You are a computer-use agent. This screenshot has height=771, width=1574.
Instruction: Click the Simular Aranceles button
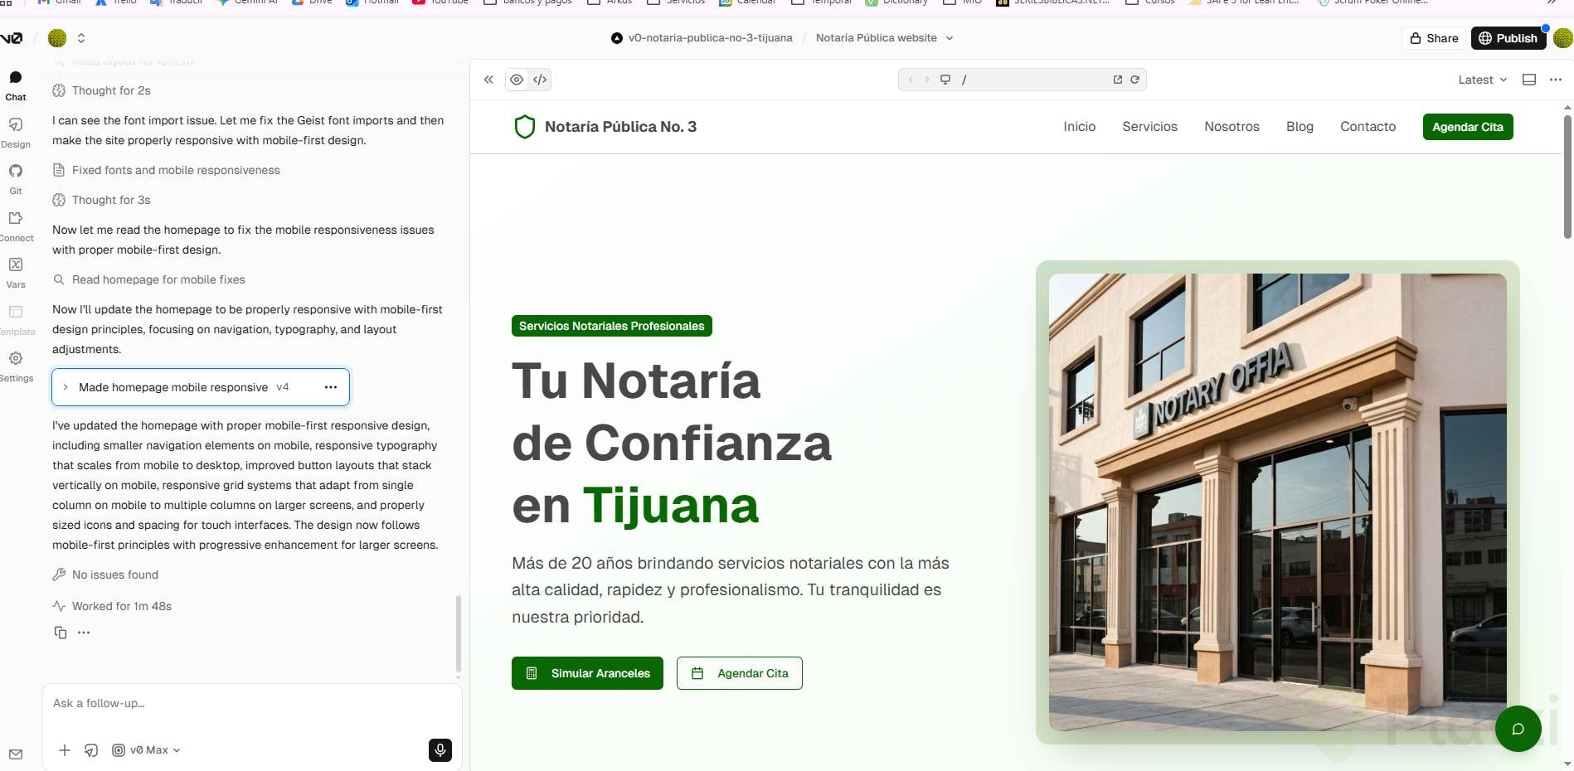[x=587, y=673]
